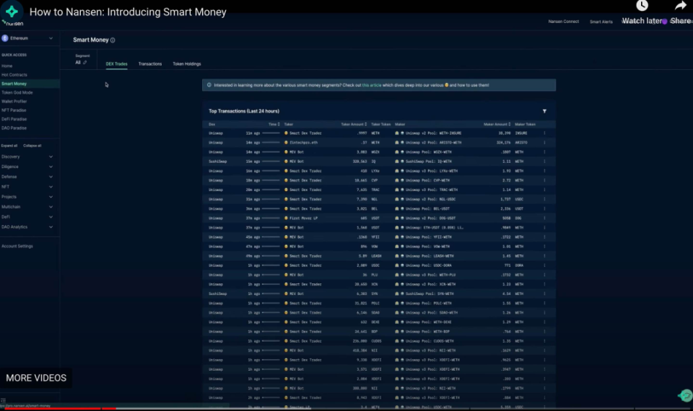The height and width of the screenshot is (411, 693).
Task: Sort by the Maker Amount column header
Action: [497, 125]
